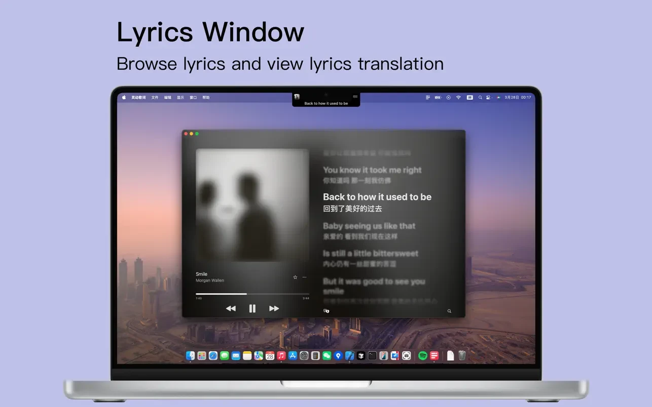Jump to lyric "You know it took me right"

coord(372,170)
